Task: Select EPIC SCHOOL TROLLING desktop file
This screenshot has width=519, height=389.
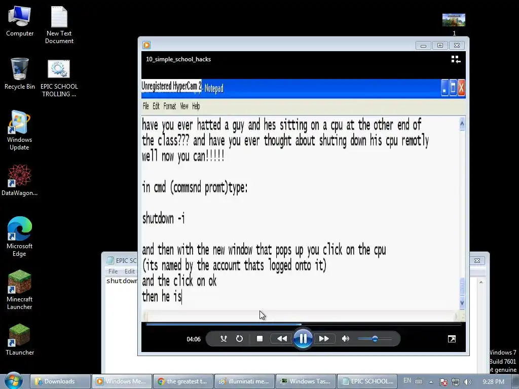Action: tap(59, 79)
